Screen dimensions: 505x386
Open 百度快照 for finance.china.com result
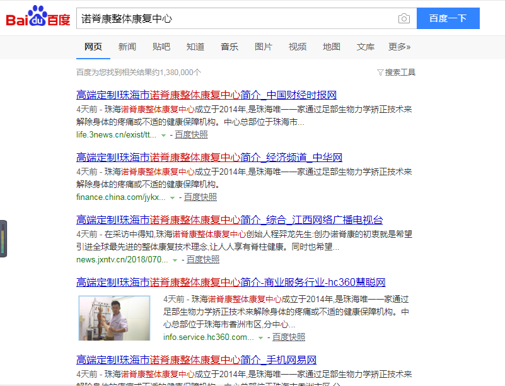tap(200, 197)
